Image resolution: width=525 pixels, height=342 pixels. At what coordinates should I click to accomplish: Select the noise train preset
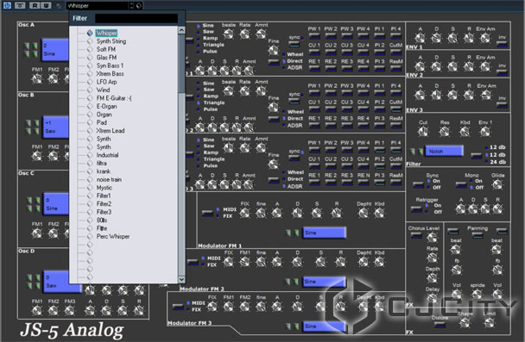tap(109, 179)
